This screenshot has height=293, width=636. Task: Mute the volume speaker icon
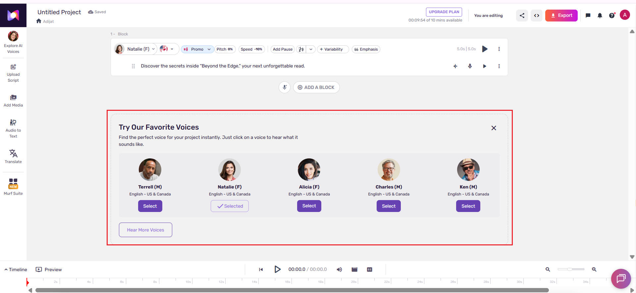(339, 270)
